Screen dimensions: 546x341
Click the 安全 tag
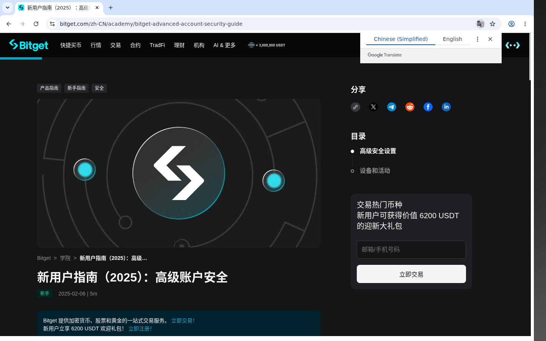99,88
